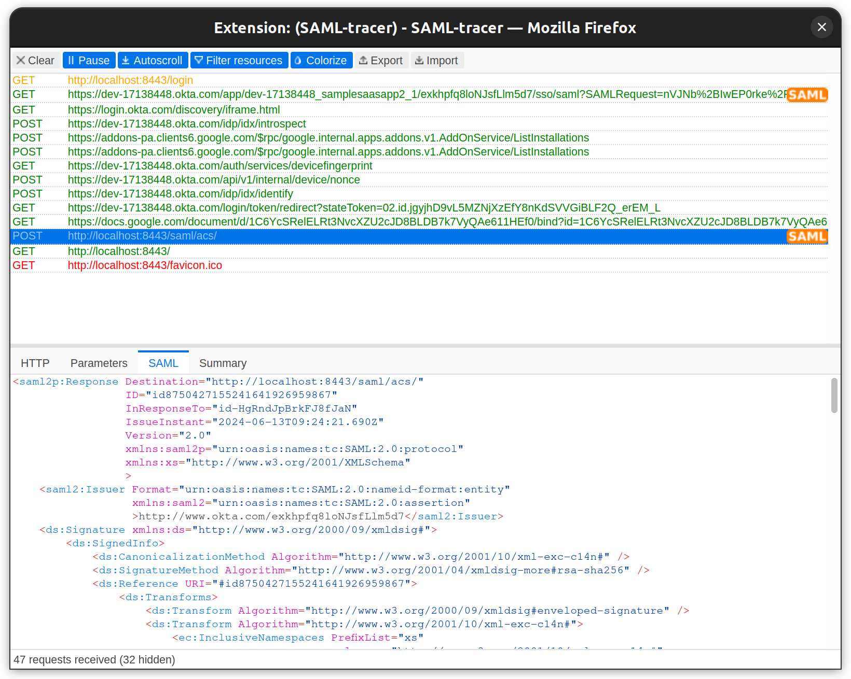Select the POST idp/idx/identify request
The width and height of the screenshot is (851, 679).
pos(419,194)
